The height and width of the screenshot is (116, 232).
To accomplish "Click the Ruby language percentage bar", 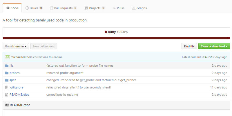I will pyautogui.click(x=116, y=38).
